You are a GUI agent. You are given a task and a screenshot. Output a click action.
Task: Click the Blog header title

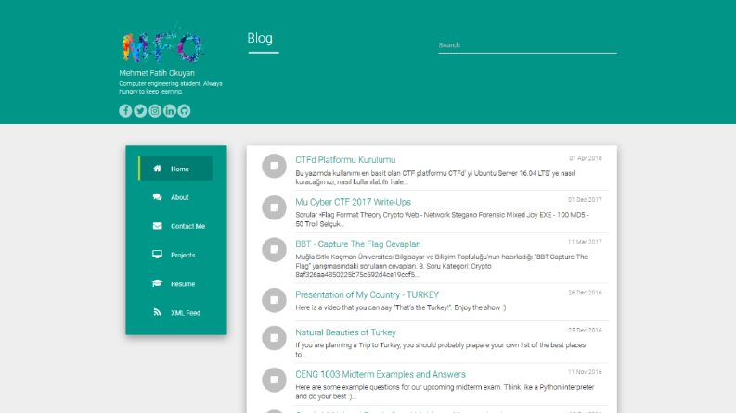click(x=260, y=38)
